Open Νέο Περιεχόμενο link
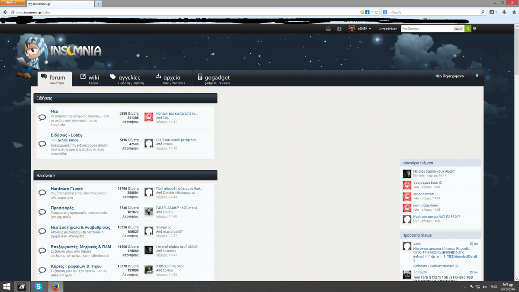 pos(449,76)
